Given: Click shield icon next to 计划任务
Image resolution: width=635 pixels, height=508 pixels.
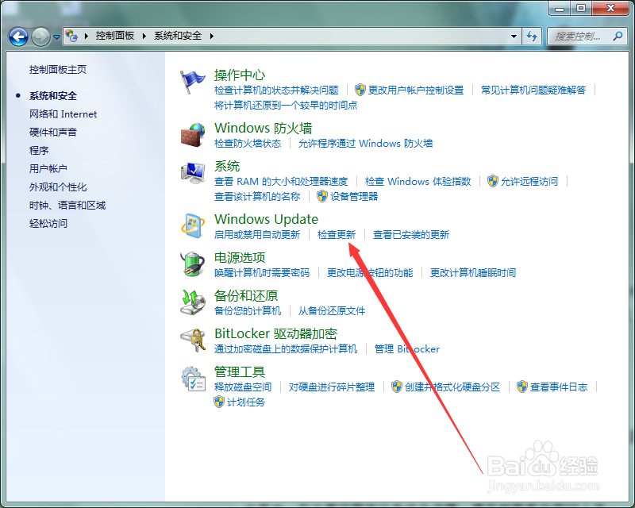Looking at the screenshot, I should (x=219, y=402).
